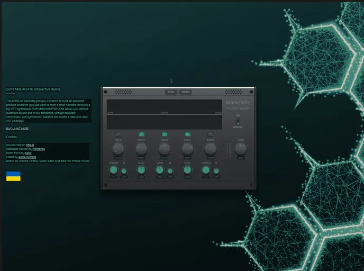Click the high-pass band FREQ knob
The height and width of the screenshot is (271, 364).
pyautogui.click(x=118, y=149)
